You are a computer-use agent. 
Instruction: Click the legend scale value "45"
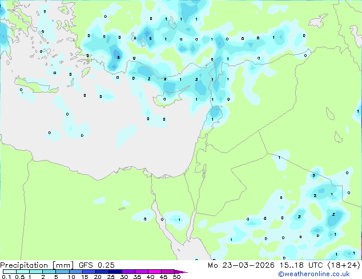[x=163, y=277]
